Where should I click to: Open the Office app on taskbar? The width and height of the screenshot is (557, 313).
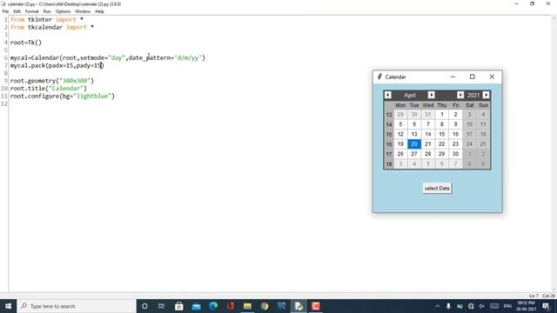pyautogui.click(x=230, y=306)
